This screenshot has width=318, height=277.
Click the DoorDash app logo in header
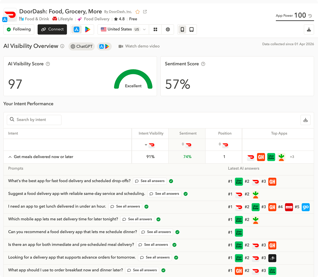[x=10, y=15]
